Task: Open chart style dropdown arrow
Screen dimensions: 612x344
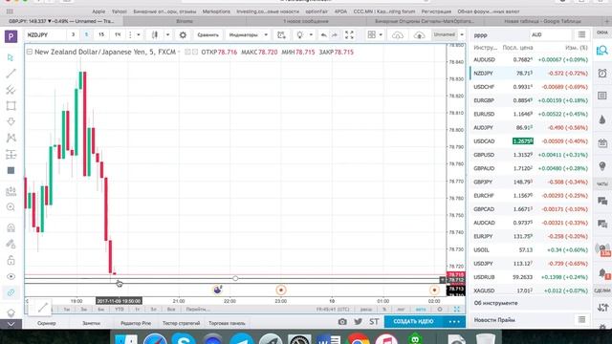Action: click(168, 35)
